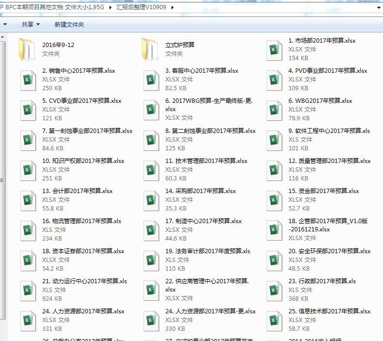This screenshot has width=383, height=341.
Task: Expand the arrow after 汇报后整理V10909 in address bar
Action: tap(173, 7)
